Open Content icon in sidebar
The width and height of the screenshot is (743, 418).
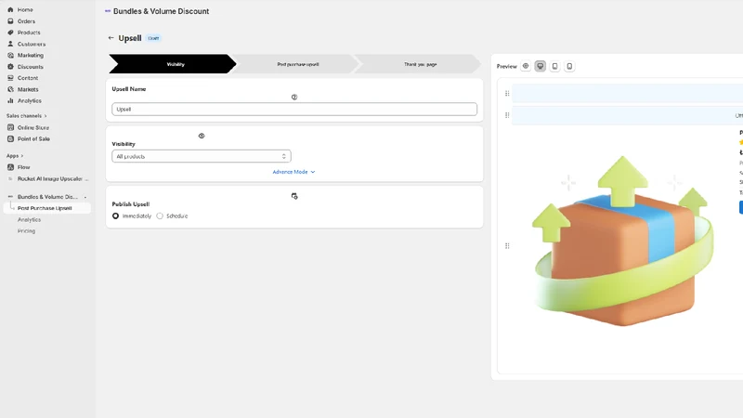pos(10,78)
